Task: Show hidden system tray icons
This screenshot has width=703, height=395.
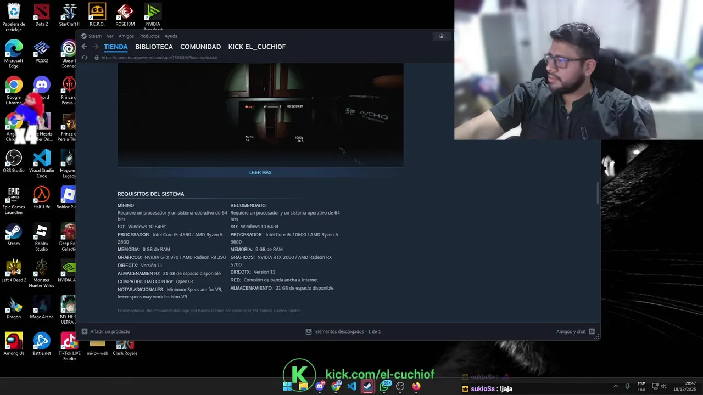Action: tap(616, 386)
